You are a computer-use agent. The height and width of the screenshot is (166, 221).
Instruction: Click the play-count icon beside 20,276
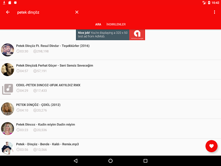pos(35,110)
